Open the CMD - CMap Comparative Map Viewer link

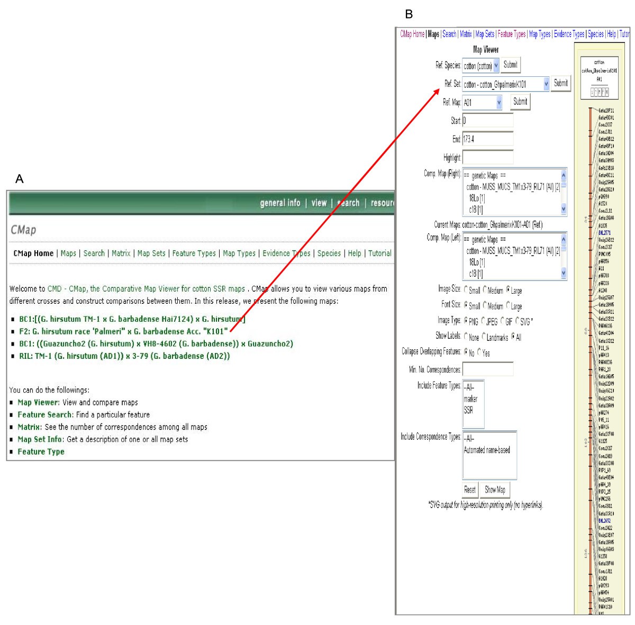[x=146, y=289]
